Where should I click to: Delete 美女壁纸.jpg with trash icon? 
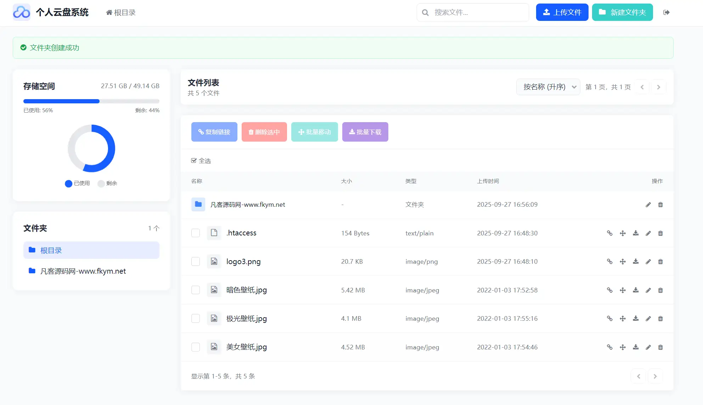(660, 347)
